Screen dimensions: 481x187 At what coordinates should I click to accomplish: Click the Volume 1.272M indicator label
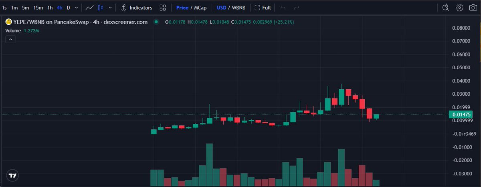click(22, 30)
